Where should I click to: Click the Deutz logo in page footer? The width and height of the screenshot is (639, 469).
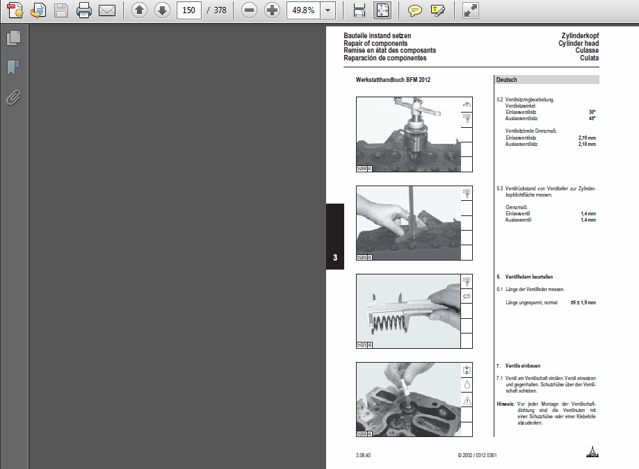(x=592, y=452)
